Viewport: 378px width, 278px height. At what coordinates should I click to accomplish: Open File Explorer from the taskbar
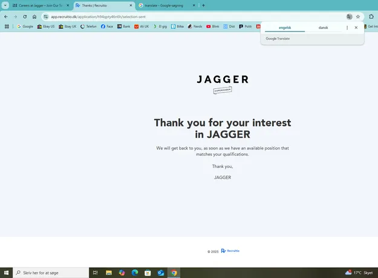click(109, 273)
